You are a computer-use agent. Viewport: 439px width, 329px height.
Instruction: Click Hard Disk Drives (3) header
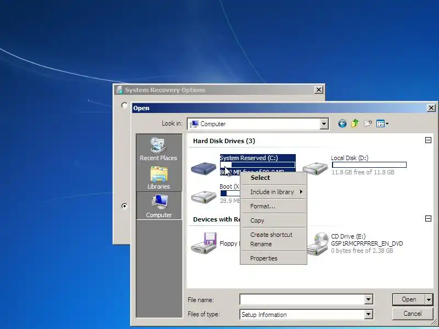click(224, 141)
